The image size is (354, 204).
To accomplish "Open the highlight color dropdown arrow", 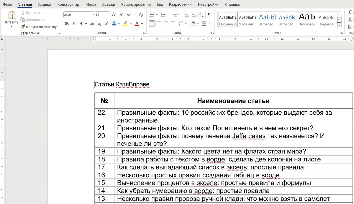I will [131, 24].
